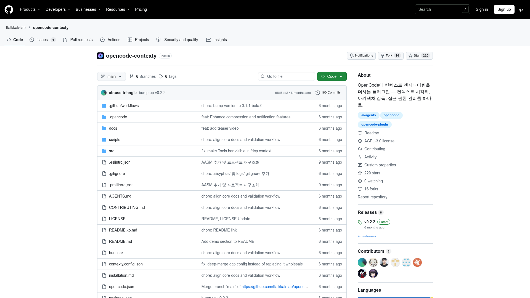
Task: Click the v0.2.2 release tag icon
Action: tap(360, 222)
